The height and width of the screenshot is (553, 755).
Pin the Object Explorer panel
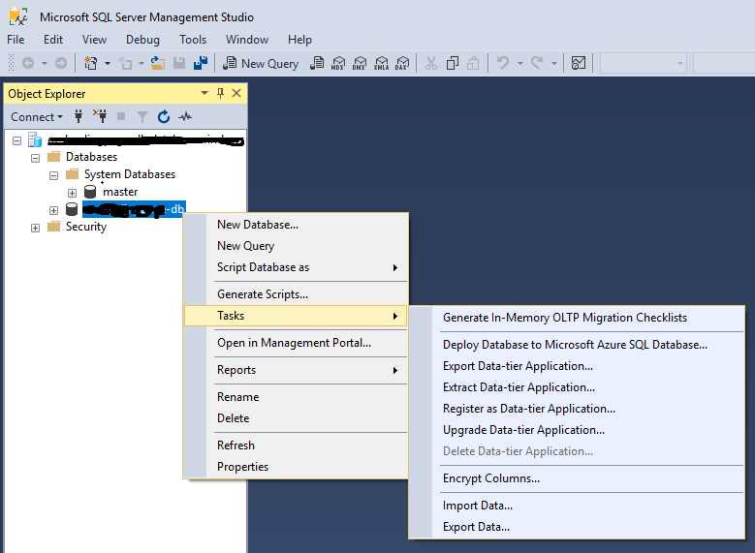[x=221, y=93]
